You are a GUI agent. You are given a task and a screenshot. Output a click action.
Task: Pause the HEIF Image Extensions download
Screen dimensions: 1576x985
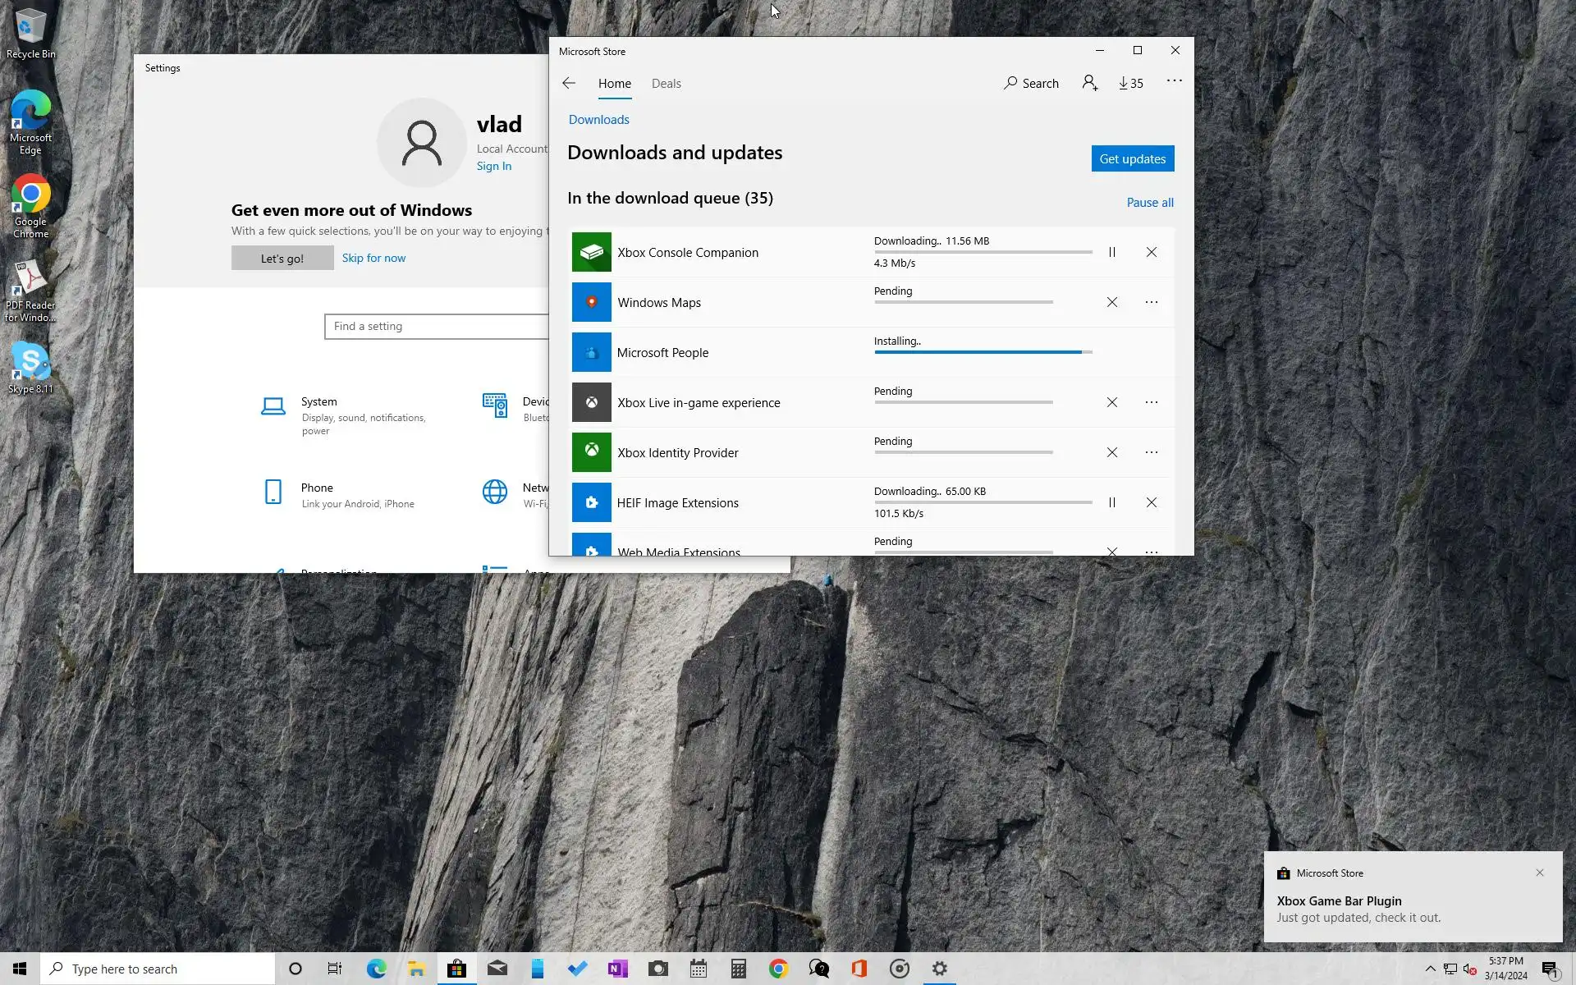click(1111, 502)
